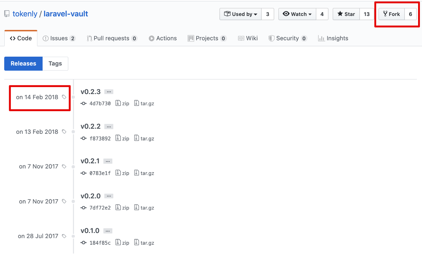Click the date text on 13 Feb 2018
The width and height of the screenshot is (422, 261).
point(37,132)
